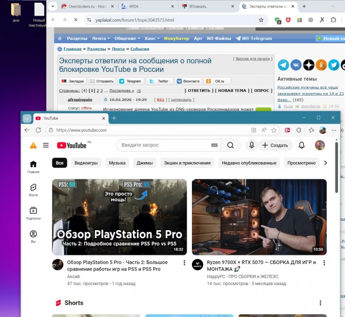
Task: Expand the 'Лента' menu on yaplakal
Action: pos(101,38)
